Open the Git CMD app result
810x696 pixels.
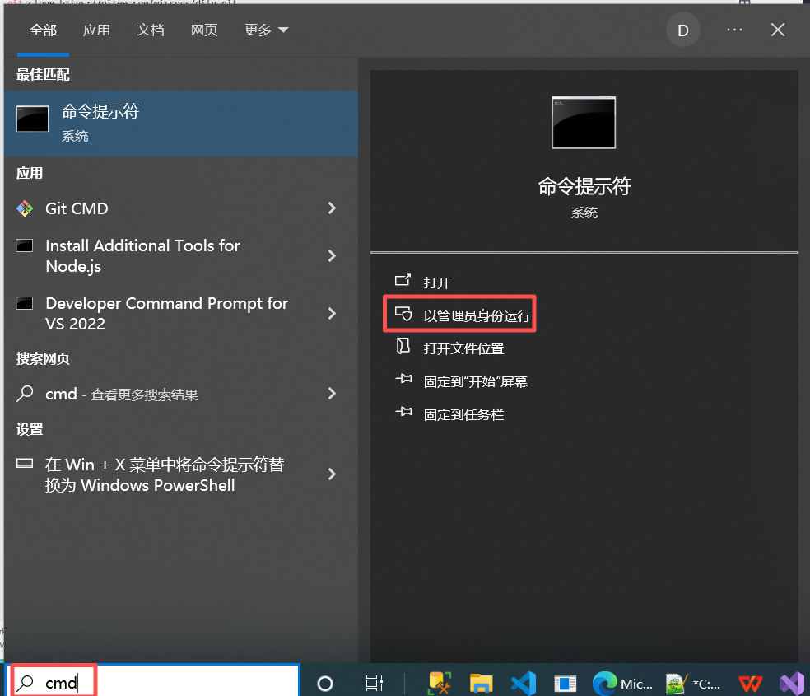pos(181,208)
